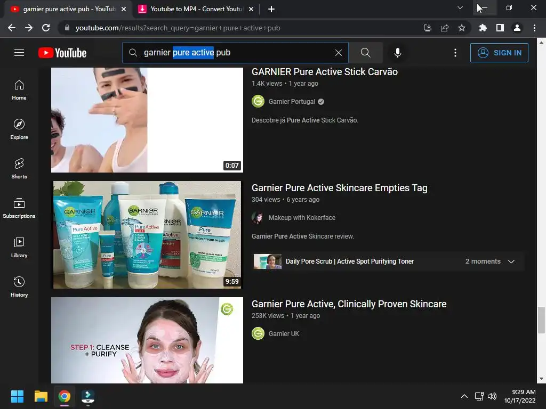Open Subscriptions in sidebar

pos(19,208)
